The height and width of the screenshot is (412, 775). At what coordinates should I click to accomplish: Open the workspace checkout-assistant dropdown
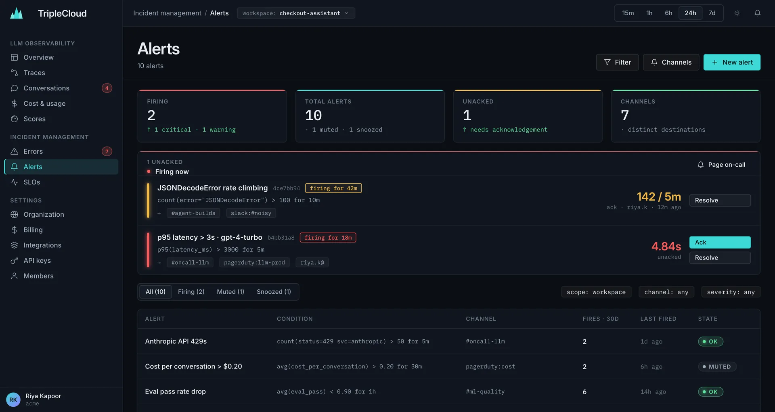pos(296,13)
